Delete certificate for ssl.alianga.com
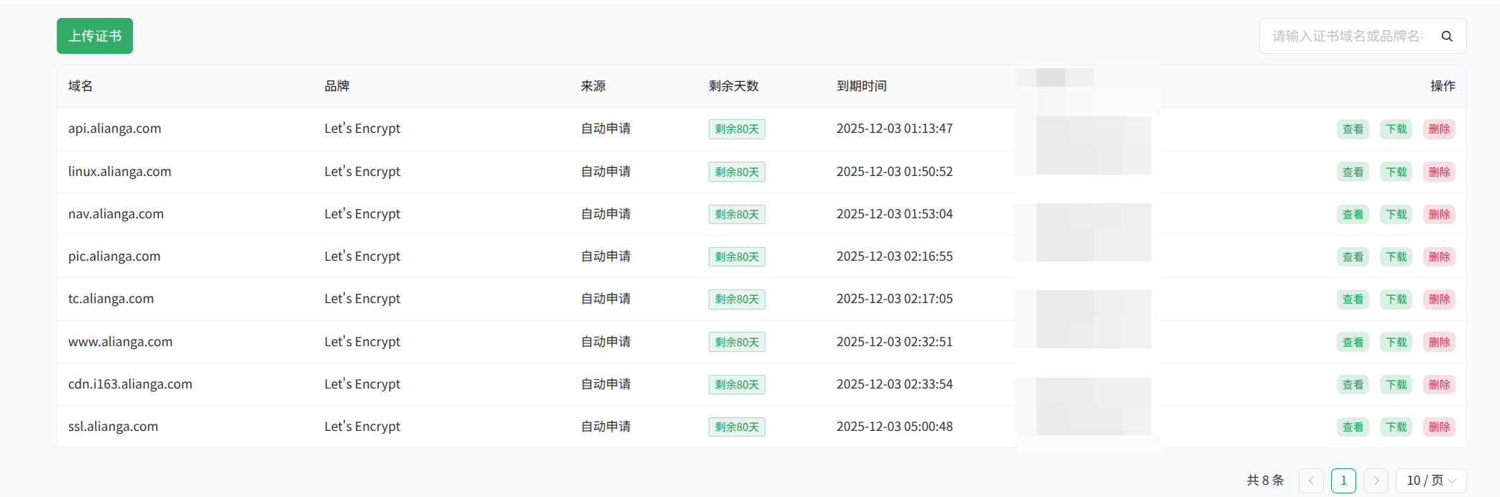1500x497 pixels. [x=1439, y=427]
